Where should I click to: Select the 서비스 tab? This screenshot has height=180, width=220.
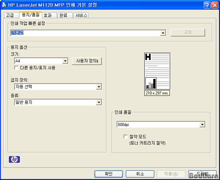pos(81,15)
